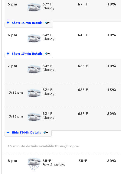Click arrow next to 6 pm Show Details

point(47,53)
